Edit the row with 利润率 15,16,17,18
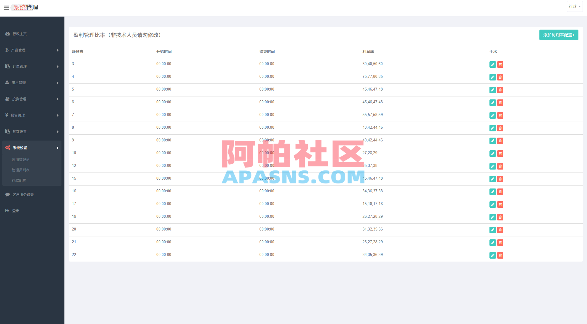 click(492, 204)
